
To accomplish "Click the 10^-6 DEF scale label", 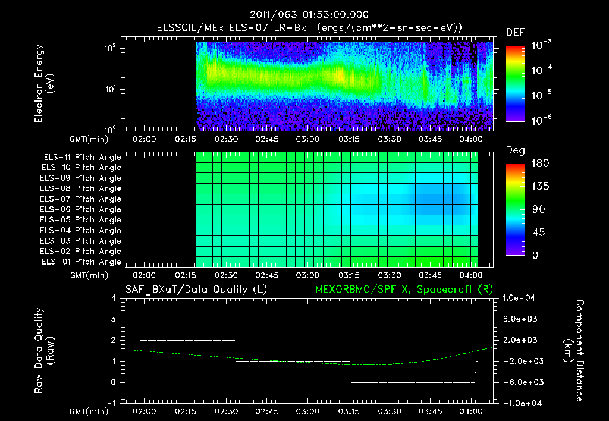I will coord(541,120).
